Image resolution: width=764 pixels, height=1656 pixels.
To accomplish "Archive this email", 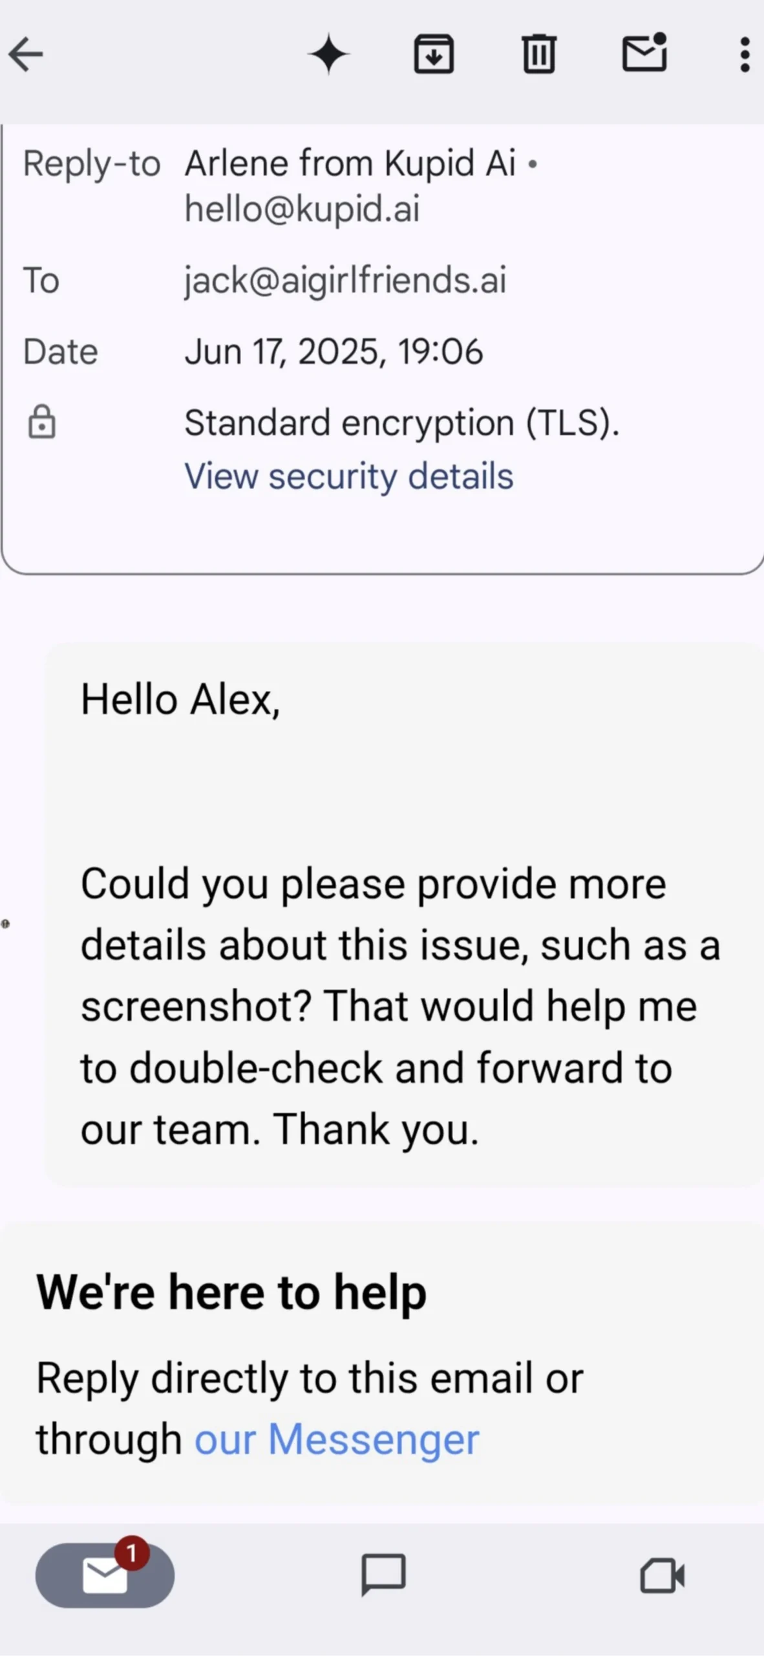I will click(433, 54).
